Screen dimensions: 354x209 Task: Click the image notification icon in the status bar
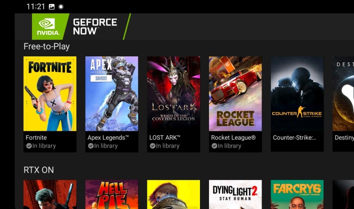click(x=51, y=7)
